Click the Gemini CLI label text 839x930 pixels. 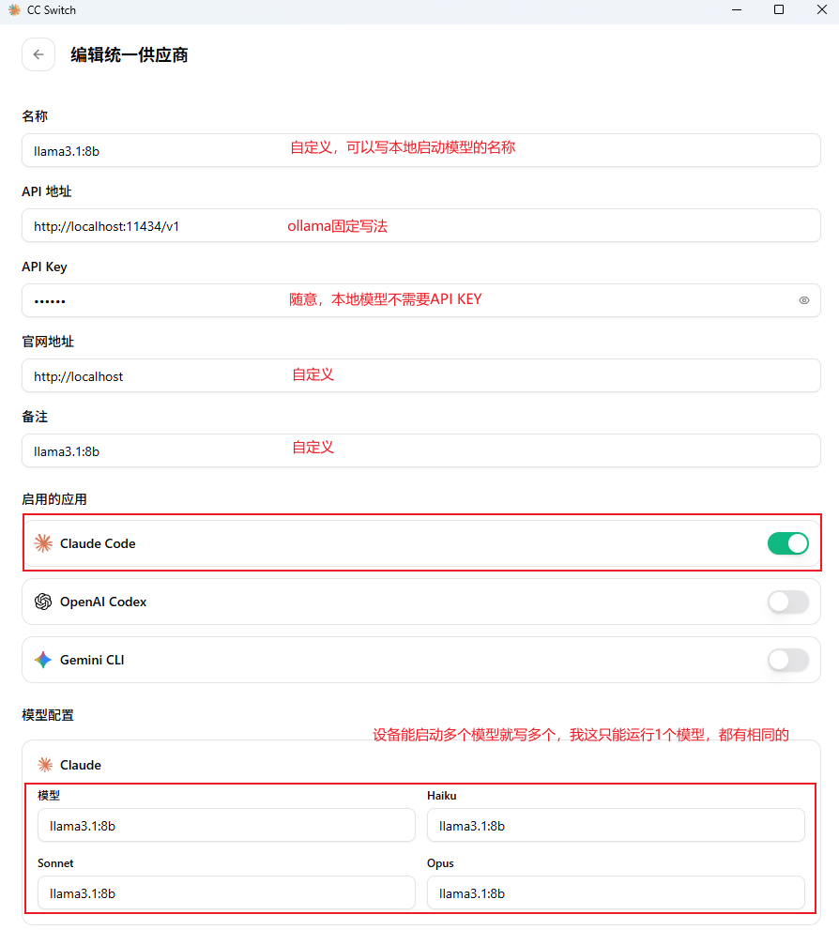[92, 660]
